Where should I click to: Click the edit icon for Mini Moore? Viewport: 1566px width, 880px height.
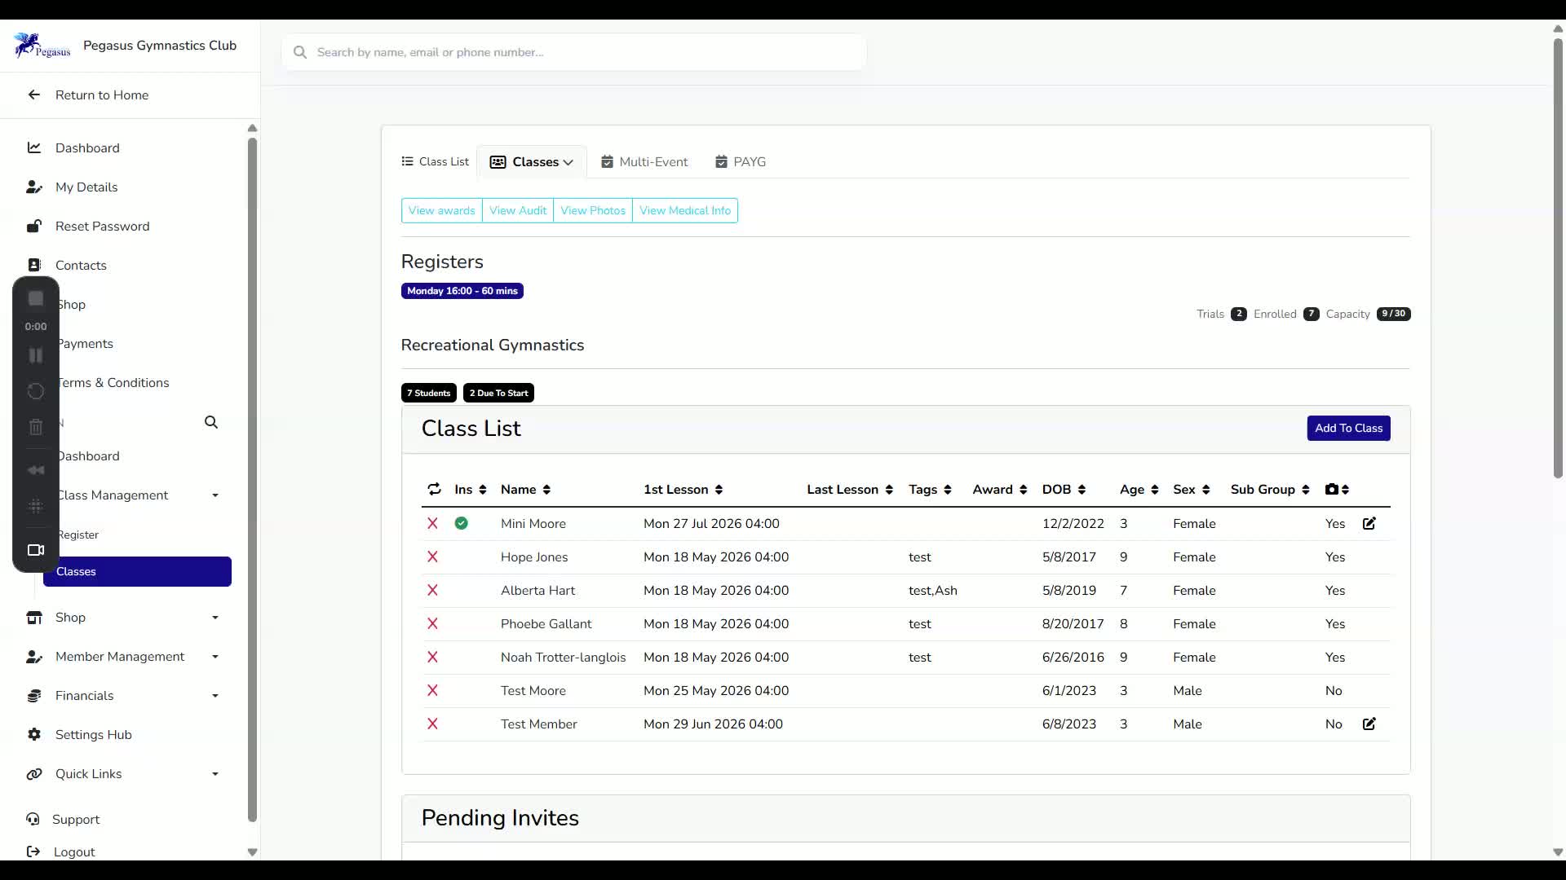pos(1369,523)
